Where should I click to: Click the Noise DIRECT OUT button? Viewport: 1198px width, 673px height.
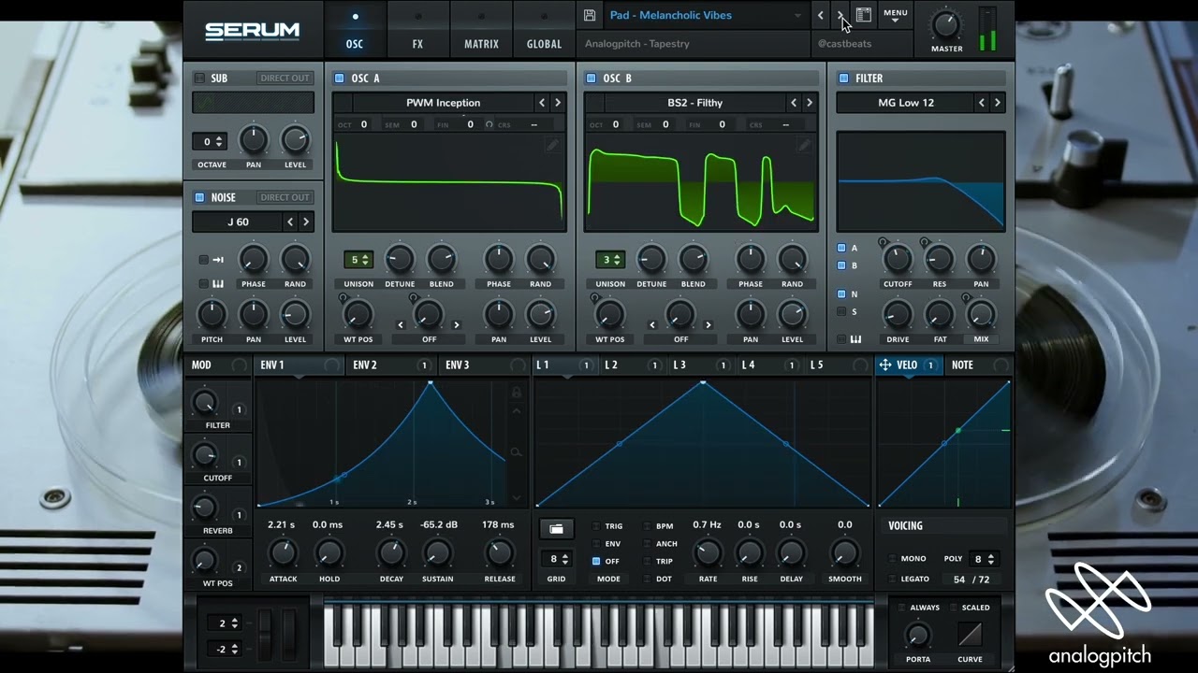[x=285, y=197]
